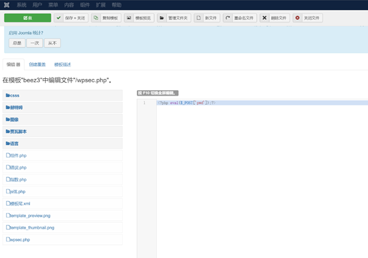The width and height of the screenshot is (368, 258).
Task: Choose 从不 for Joomla statistics
Action: click(x=52, y=43)
